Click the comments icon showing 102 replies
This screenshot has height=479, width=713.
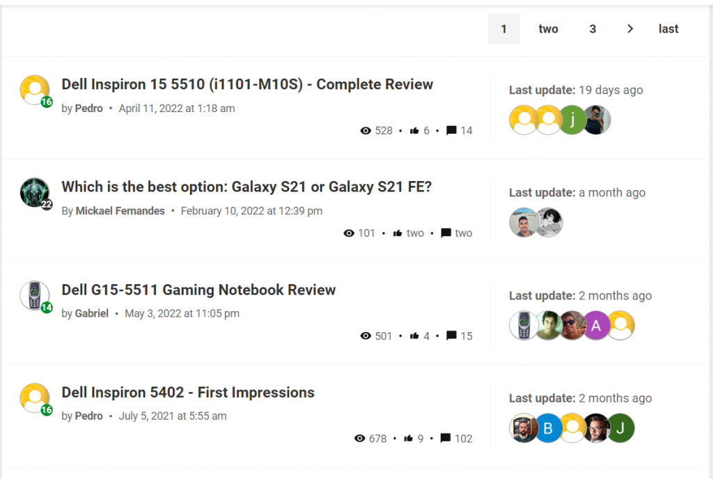pyautogui.click(x=446, y=439)
